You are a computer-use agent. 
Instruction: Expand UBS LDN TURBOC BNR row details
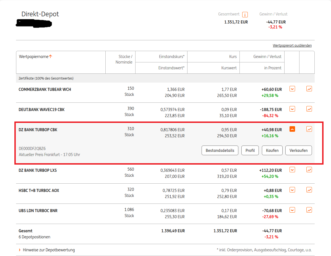[x=292, y=210]
